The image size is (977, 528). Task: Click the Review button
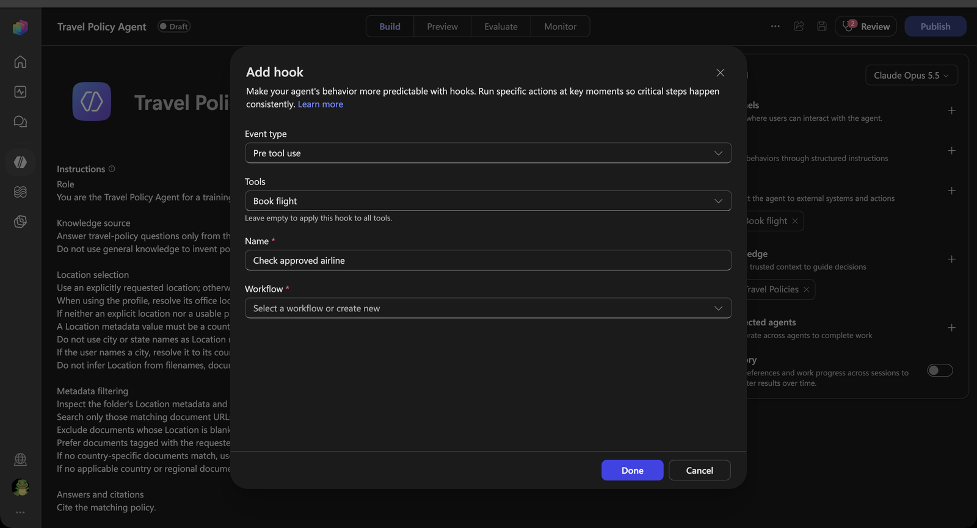click(866, 26)
